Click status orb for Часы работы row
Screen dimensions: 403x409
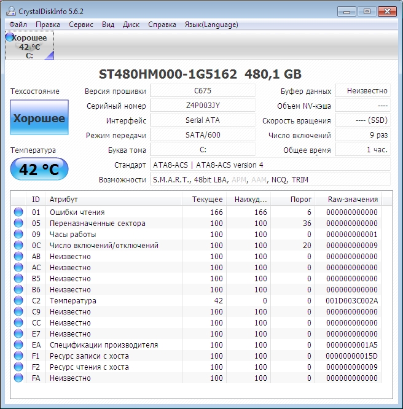(x=18, y=235)
